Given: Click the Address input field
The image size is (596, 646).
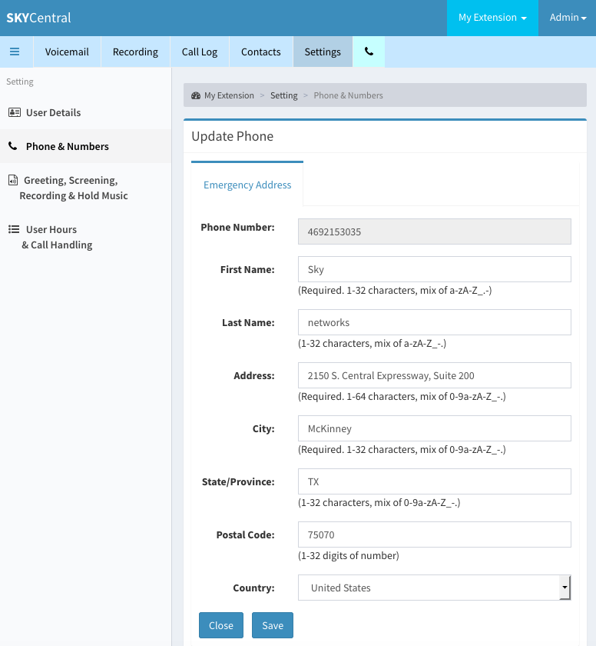Looking at the screenshot, I should tap(435, 375).
